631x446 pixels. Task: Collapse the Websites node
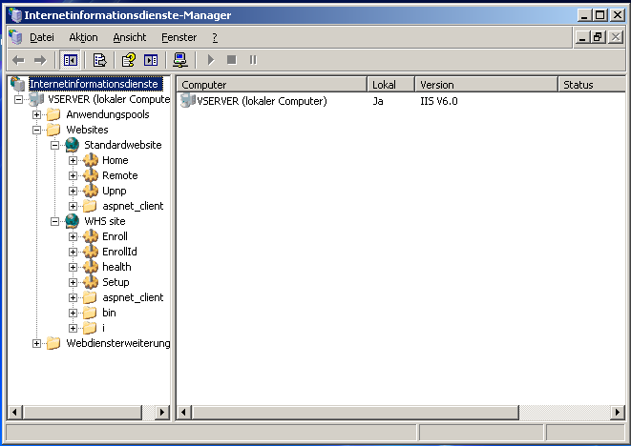pos(36,131)
